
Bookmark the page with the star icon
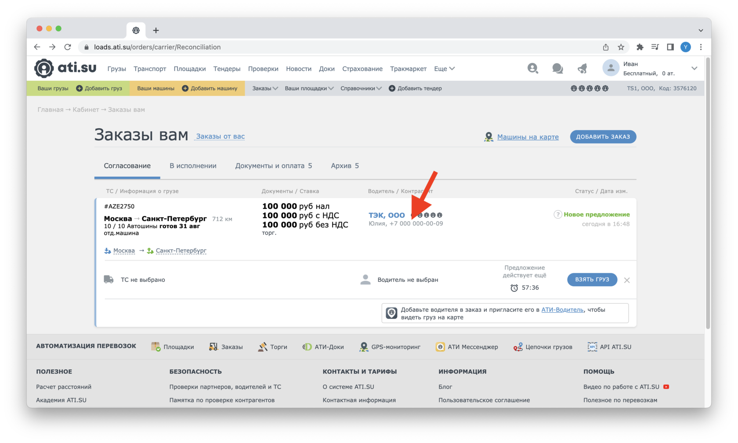pos(621,47)
